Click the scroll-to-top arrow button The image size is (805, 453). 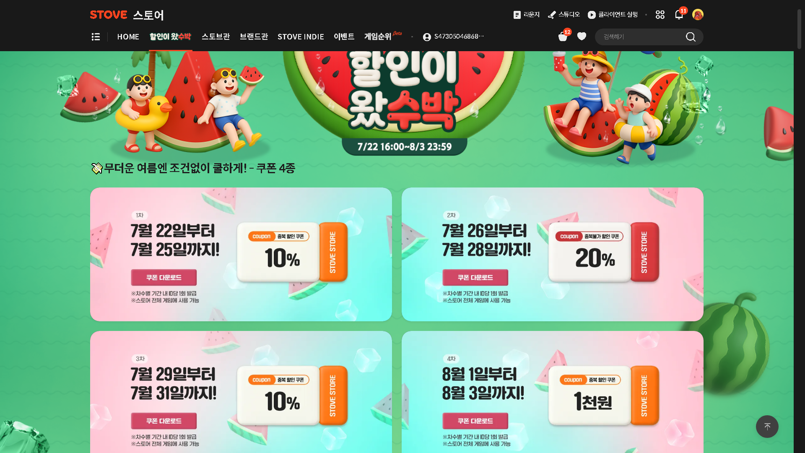(x=767, y=427)
